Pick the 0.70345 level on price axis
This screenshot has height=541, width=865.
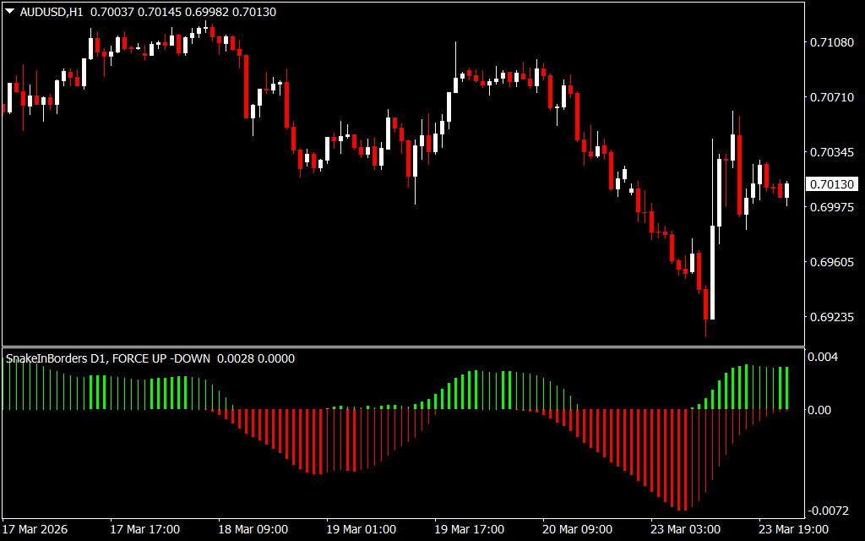[831, 152]
